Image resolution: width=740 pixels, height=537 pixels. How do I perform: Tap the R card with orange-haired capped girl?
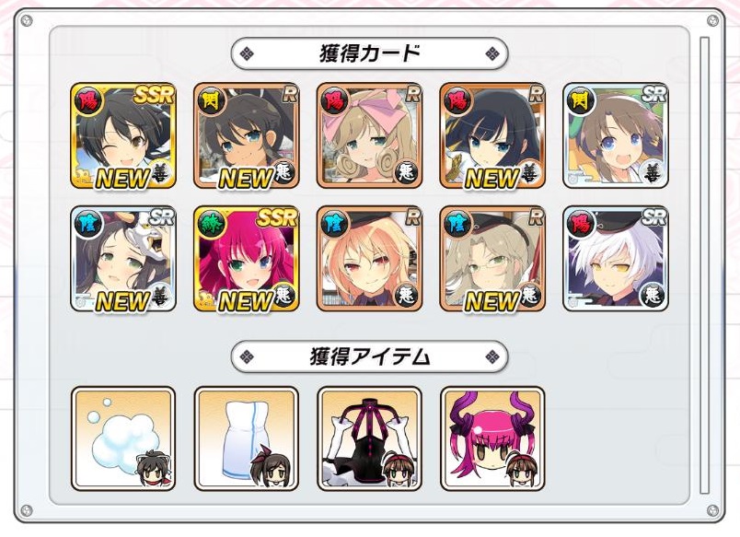pyautogui.click(x=369, y=258)
